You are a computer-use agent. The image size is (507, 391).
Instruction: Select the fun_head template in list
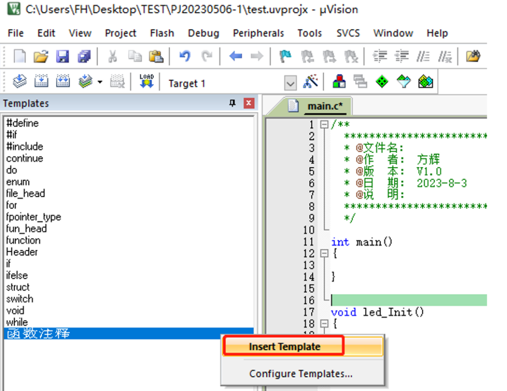(27, 228)
